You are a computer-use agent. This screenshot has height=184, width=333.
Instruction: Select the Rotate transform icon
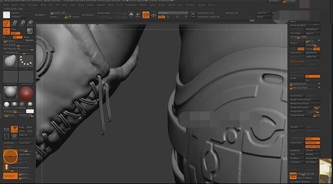[30, 23]
